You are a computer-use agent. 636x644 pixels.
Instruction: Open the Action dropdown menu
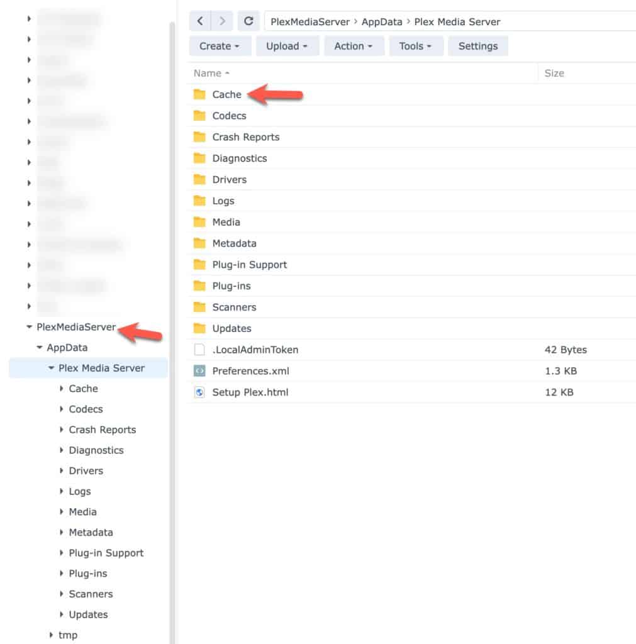tap(354, 46)
